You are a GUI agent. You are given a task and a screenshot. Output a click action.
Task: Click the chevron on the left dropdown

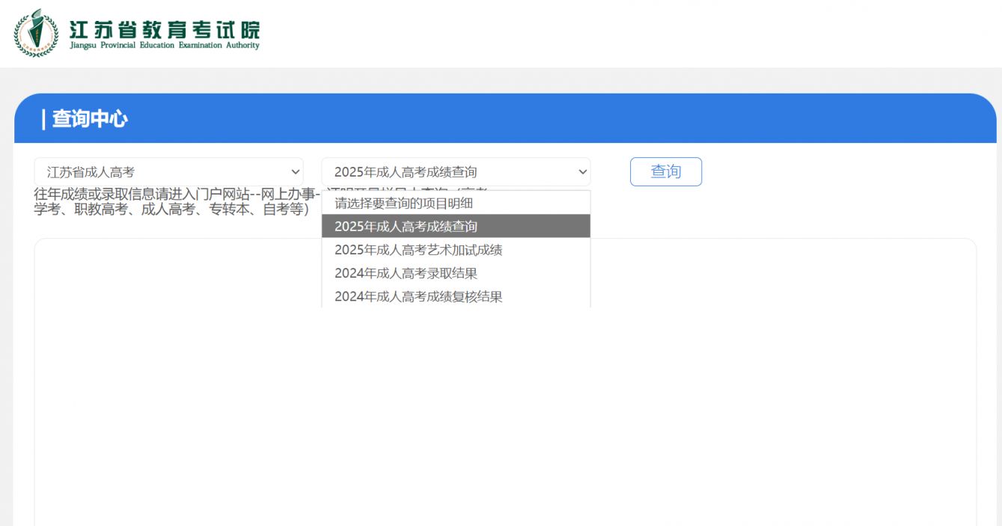[295, 171]
